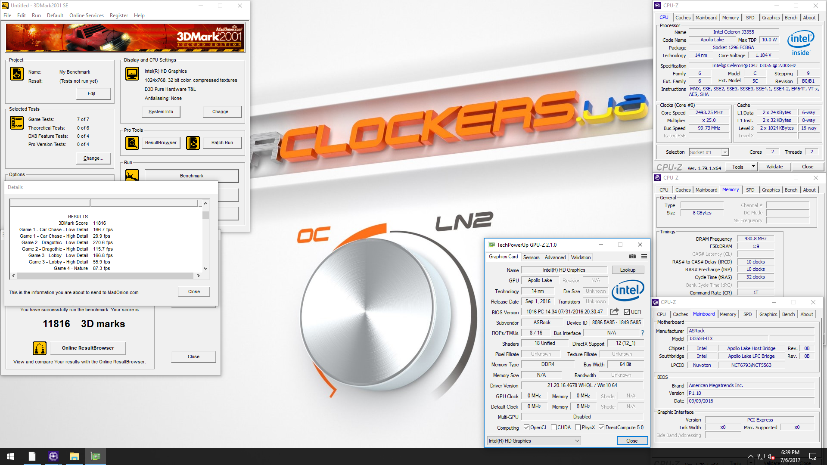Click the Display settings monitor icon

coord(132,74)
